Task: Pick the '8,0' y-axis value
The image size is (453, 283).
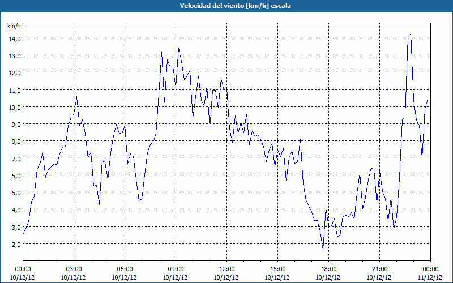Action: (x=16, y=141)
